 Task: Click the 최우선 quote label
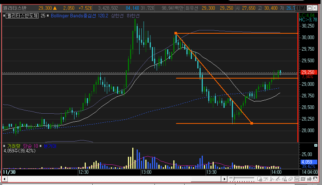[x=192, y=8]
